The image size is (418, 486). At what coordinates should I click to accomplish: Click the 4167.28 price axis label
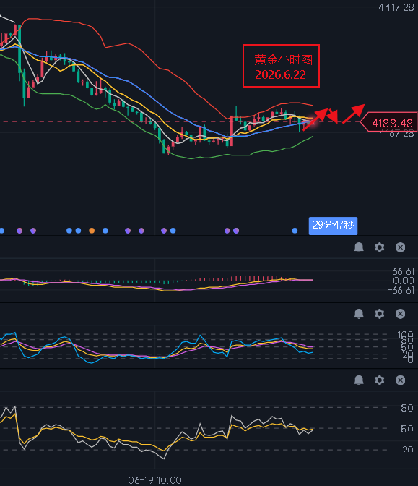(396, 134)
